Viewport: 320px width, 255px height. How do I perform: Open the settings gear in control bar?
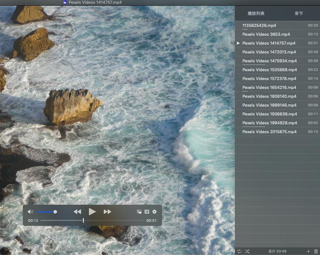coord(154,212)
